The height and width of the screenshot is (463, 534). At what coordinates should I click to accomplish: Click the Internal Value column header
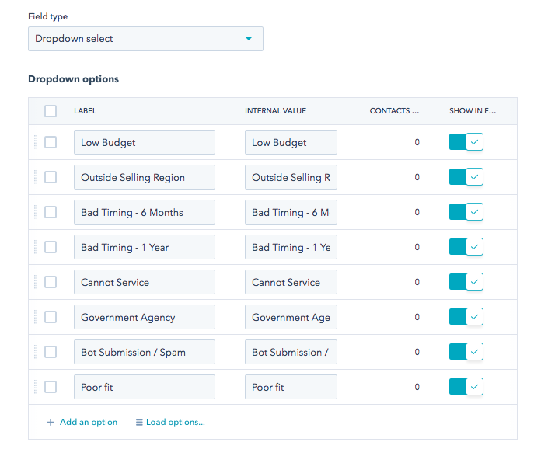pos(275,111)
